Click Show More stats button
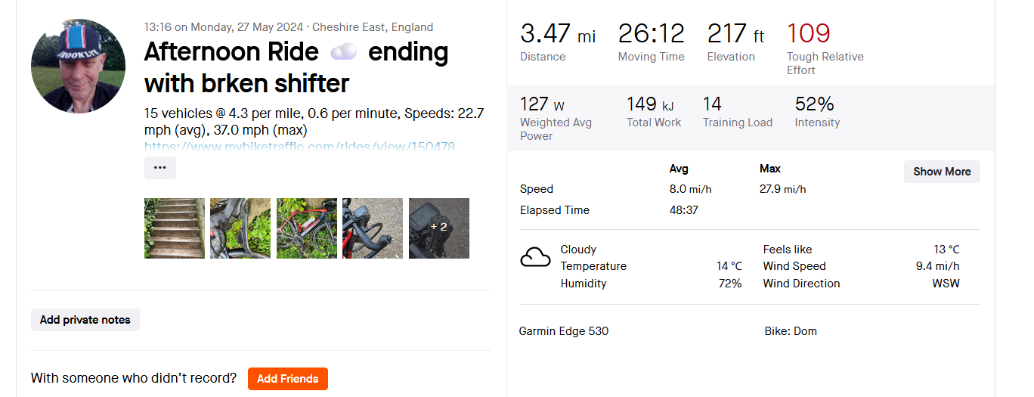 942,172
